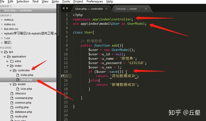Click line number 15 in the gutter
This screenshot has height=121, width=206.
tap(66, 76)
